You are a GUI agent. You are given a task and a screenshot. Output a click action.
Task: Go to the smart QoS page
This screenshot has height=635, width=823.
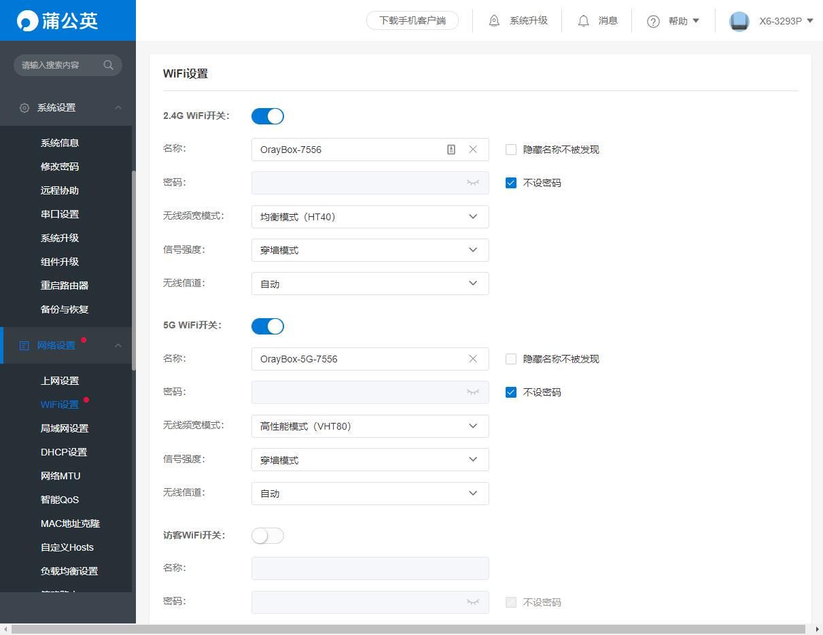60,500
